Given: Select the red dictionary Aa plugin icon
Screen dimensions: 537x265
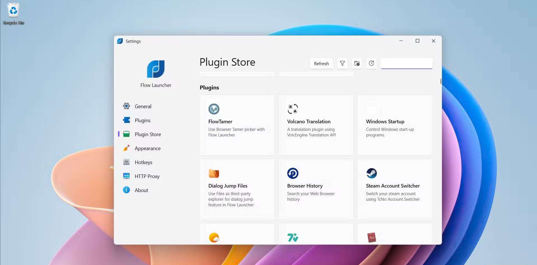Looking at the screenshot, I should (x=372, y=238).
